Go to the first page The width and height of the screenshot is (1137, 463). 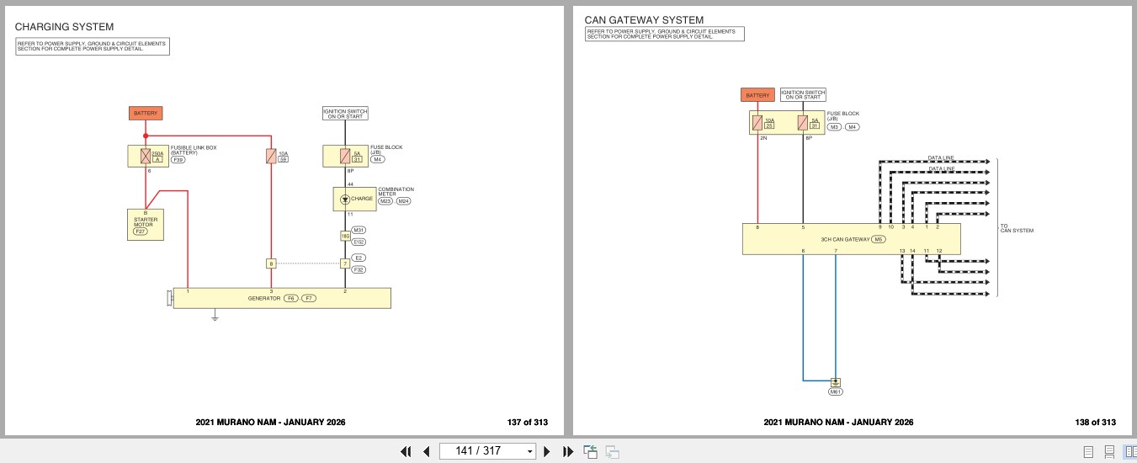point(406,451)
